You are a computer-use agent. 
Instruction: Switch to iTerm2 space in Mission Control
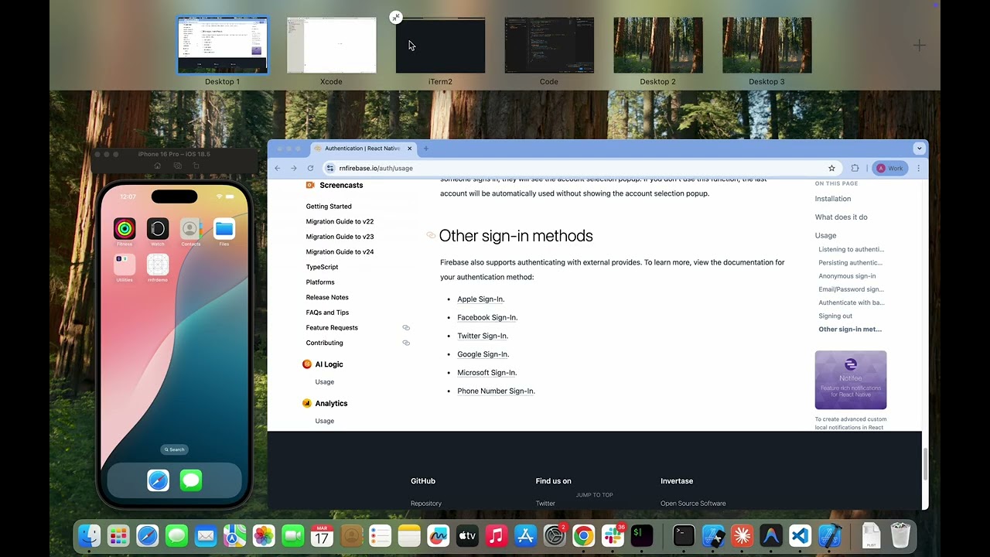tap(440, 46)
